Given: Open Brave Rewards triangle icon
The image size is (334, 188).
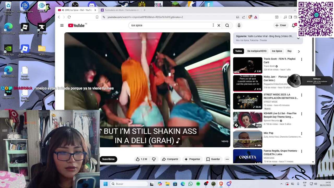Looking at the screenshot, I should coord(256,17).
